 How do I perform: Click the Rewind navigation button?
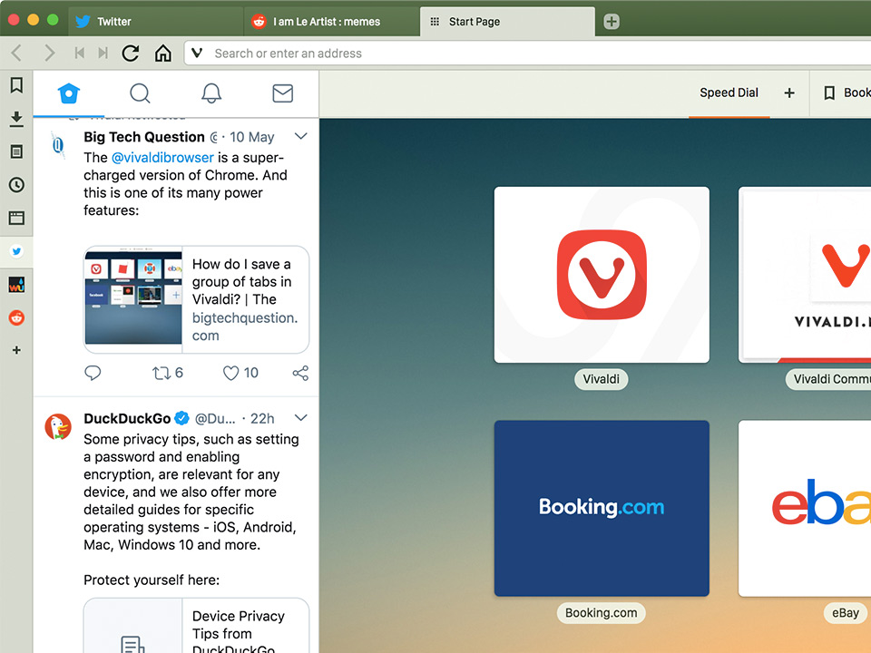pos(80,53)
